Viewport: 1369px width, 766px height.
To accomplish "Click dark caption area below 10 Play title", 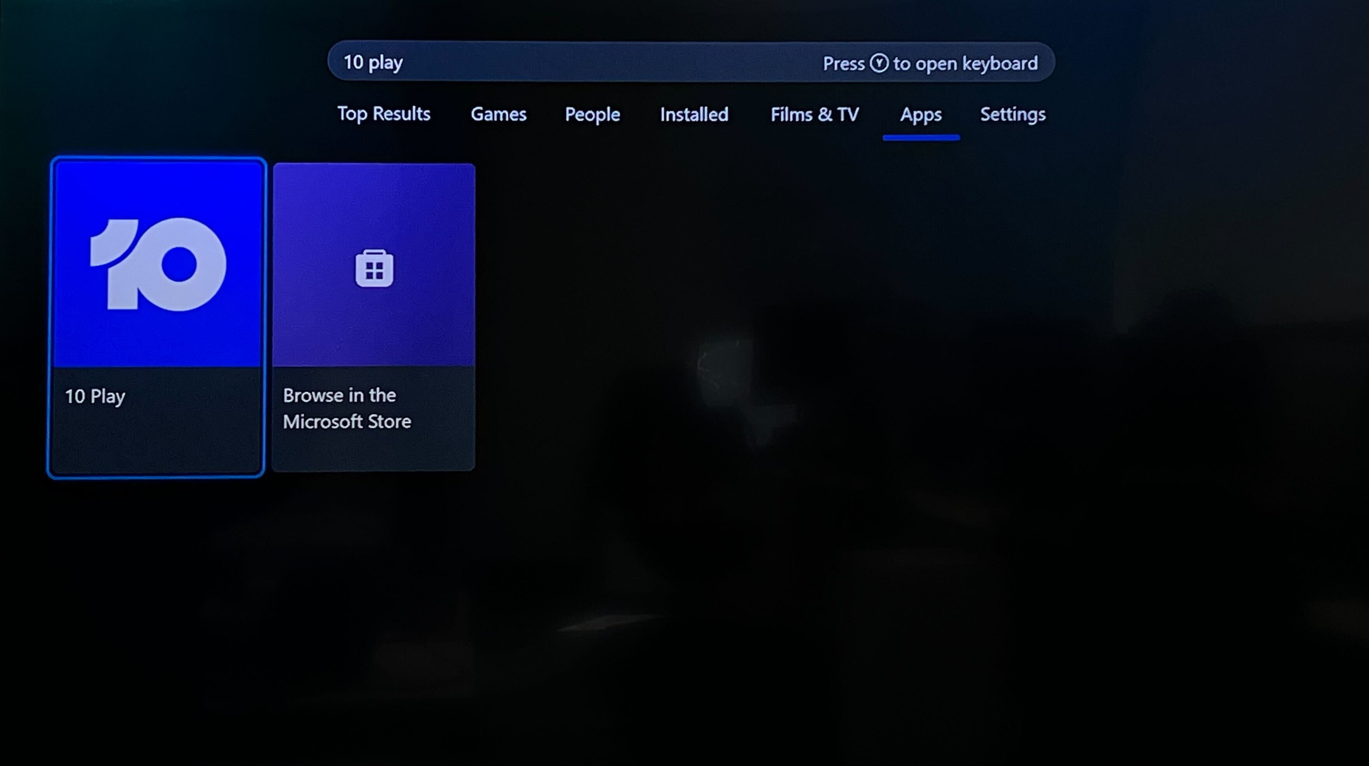I will pyautogui.click(x=157, y=444).
